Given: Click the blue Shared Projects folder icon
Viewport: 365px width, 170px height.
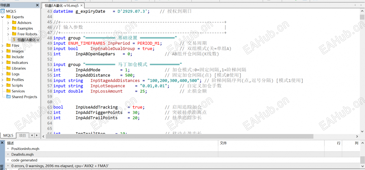Looking at the screenshot, I should pos(9,97).
